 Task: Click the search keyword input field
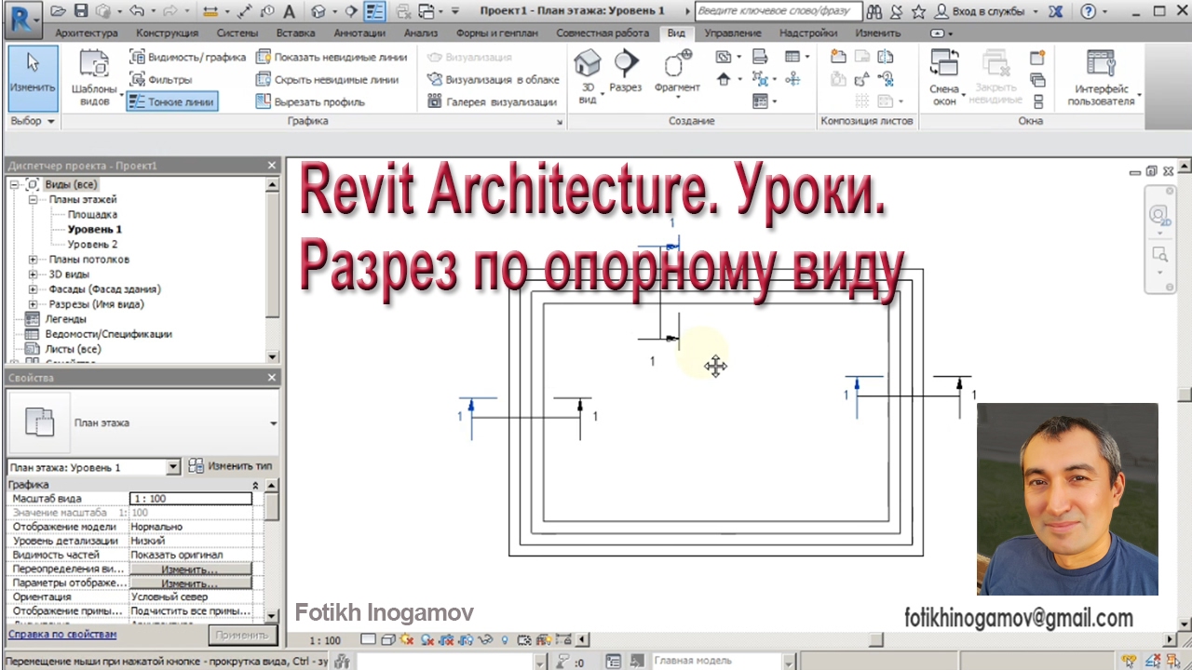tap(777, 11)
